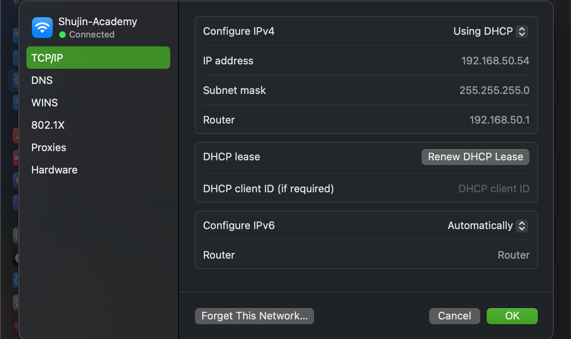The image size is (571, 339).
Task: Click Forget This Network
Action: pyautogui.click(x=254, y=316)
